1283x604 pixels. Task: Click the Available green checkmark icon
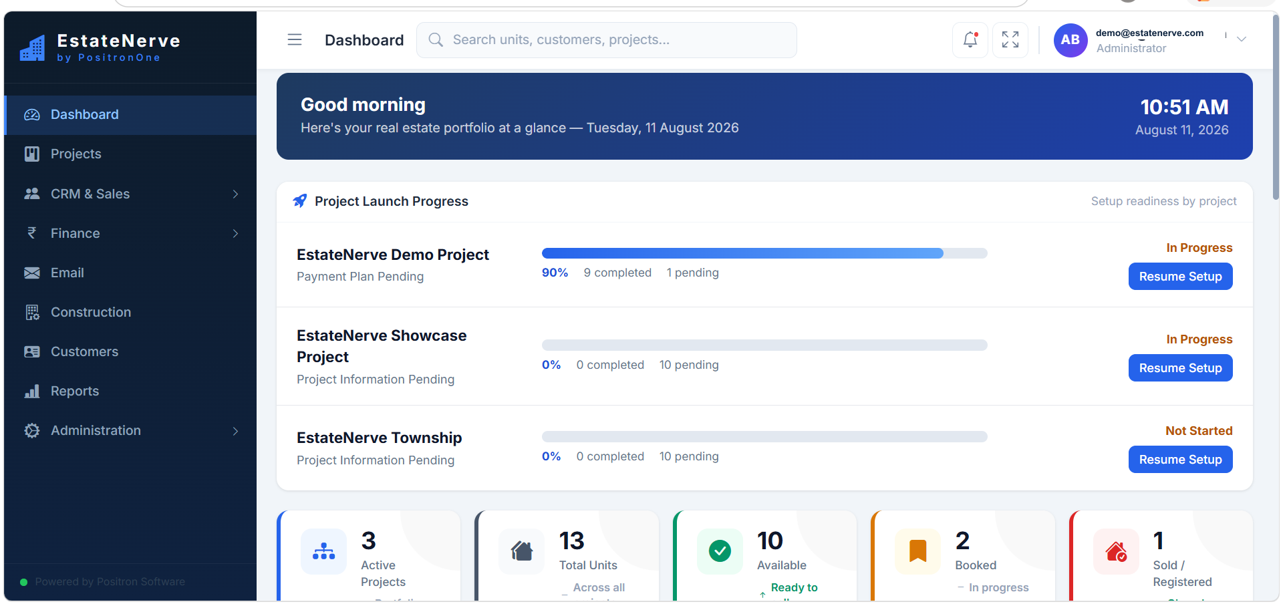(720, 552)
